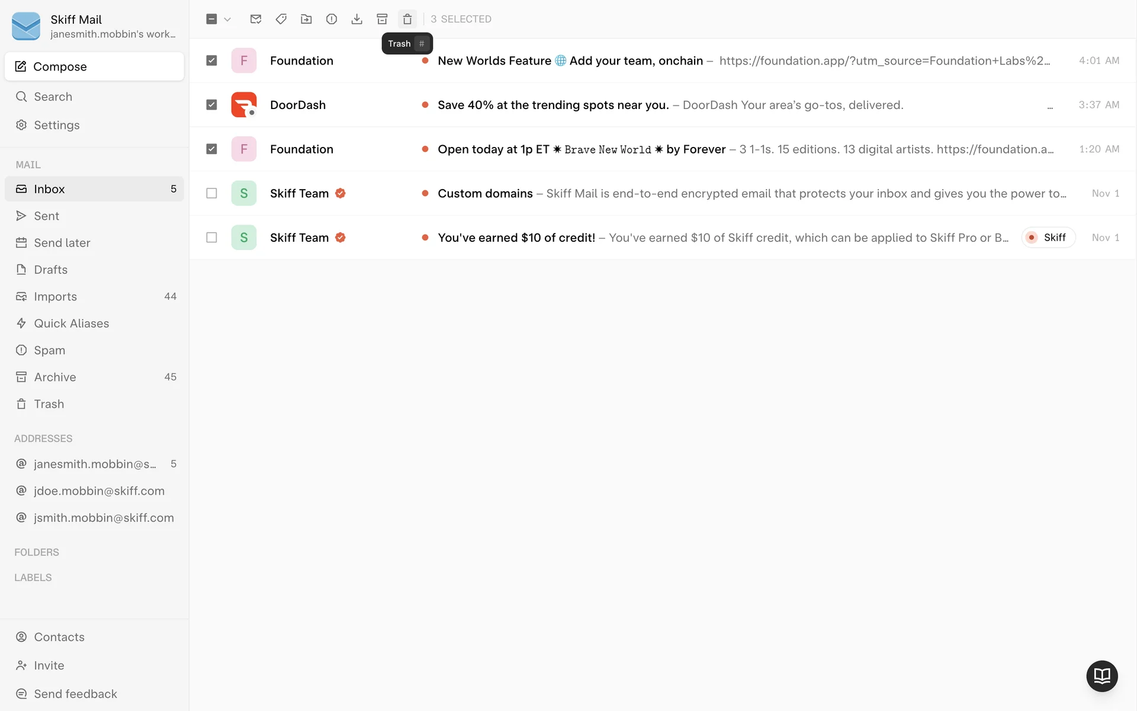Open the Send feedback link
Screen dimensions: 1137x711
(x=75, y=694)
